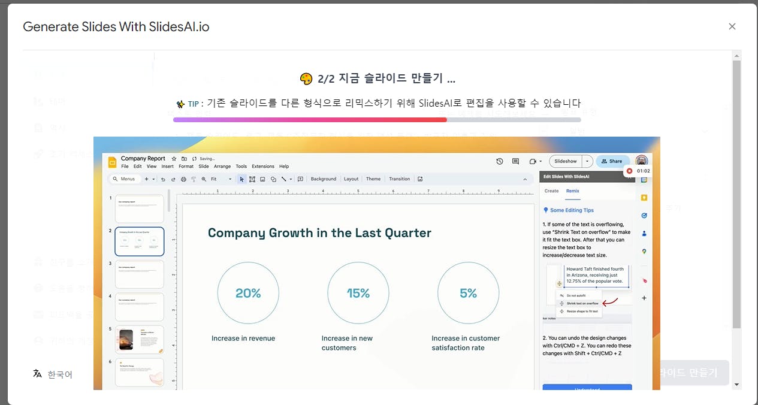Viewport: 758px width, 405px height.
Task: Open the 한국어 language selector
Action: (53, 374)
